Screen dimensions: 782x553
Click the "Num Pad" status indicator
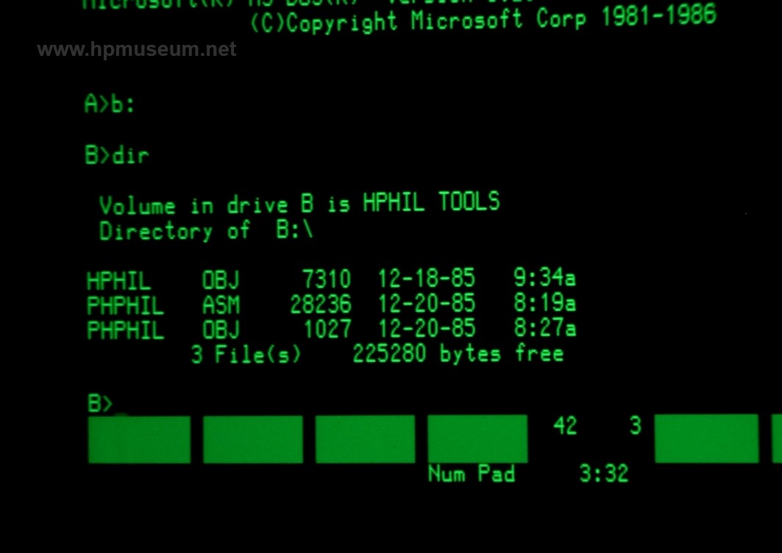click(x=472, y=474)
